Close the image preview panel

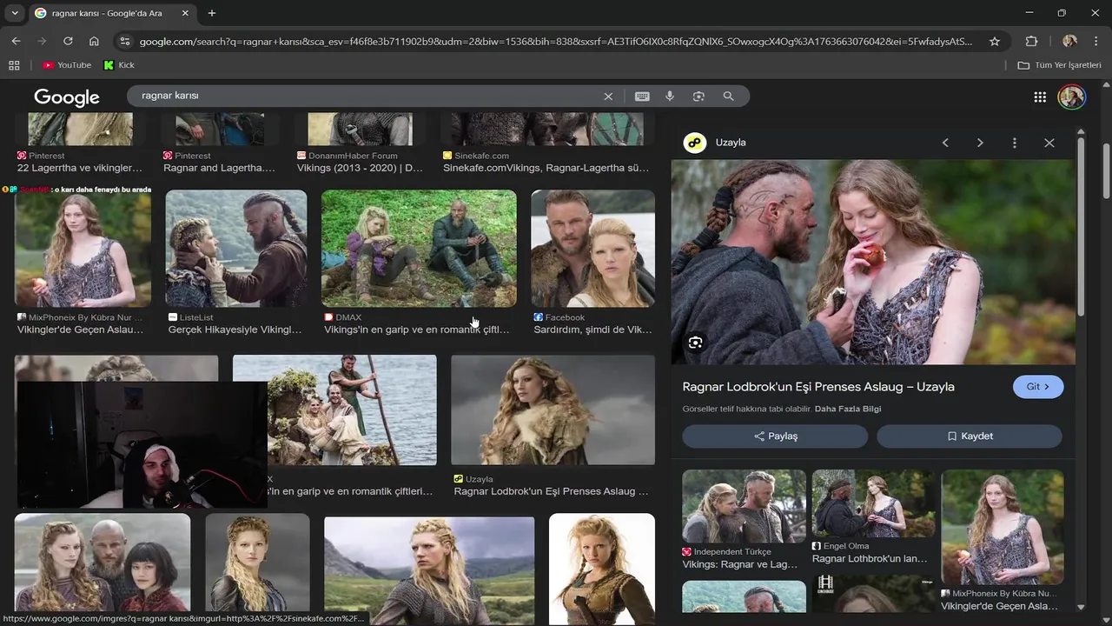[x=1049, y=143]
